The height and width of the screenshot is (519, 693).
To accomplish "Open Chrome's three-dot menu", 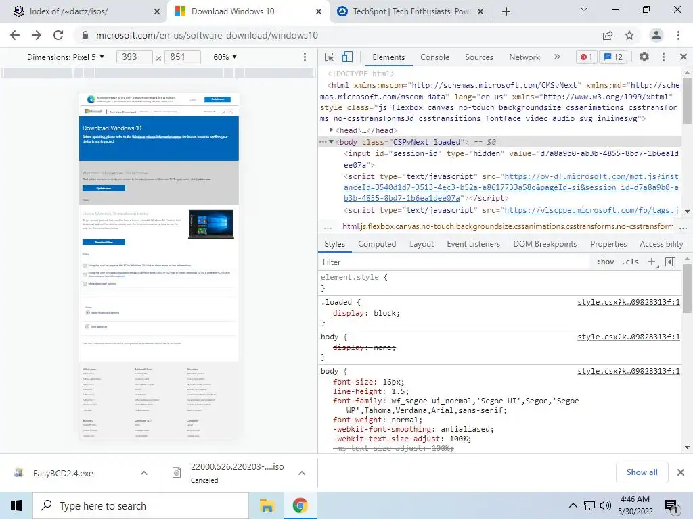I will [x=678, y=35].
